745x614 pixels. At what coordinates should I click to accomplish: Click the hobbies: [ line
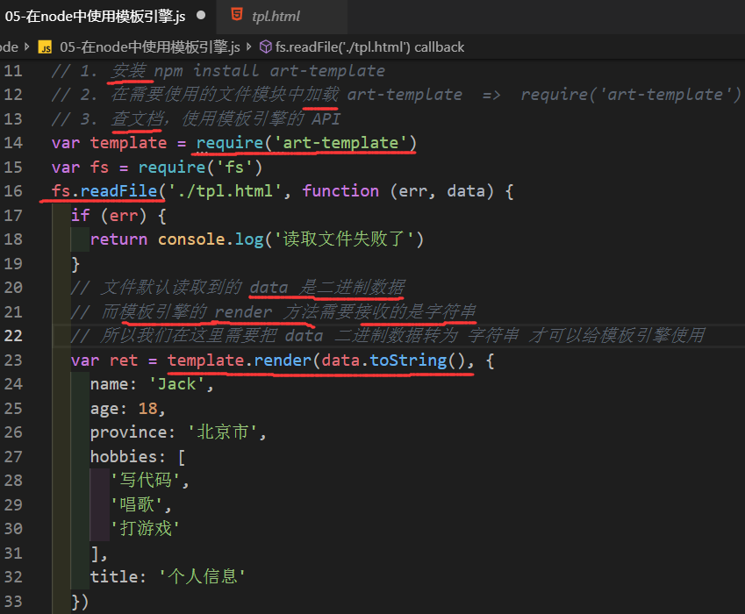pos(138,456)
